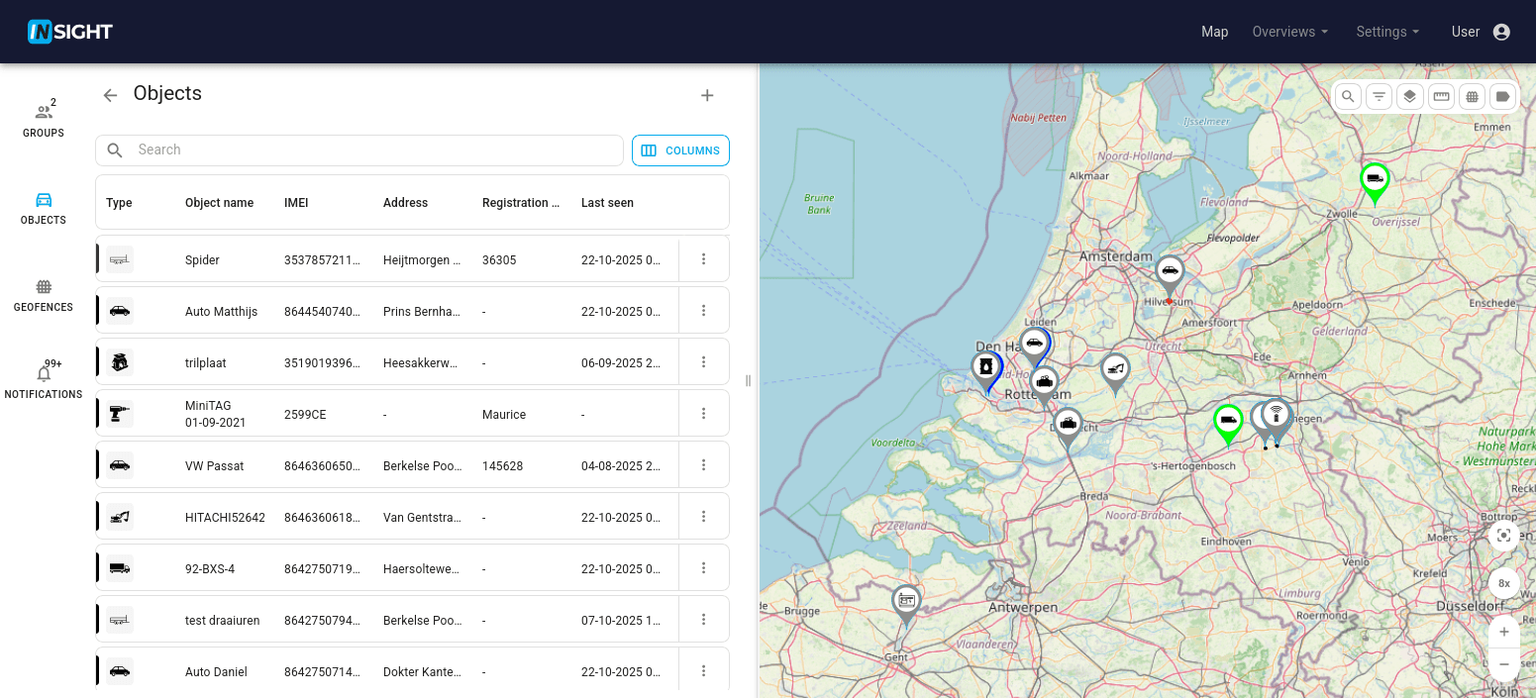Change playback speed from 8x
The width and height of the screenshot is (1536, 698).
point(1503,583)
